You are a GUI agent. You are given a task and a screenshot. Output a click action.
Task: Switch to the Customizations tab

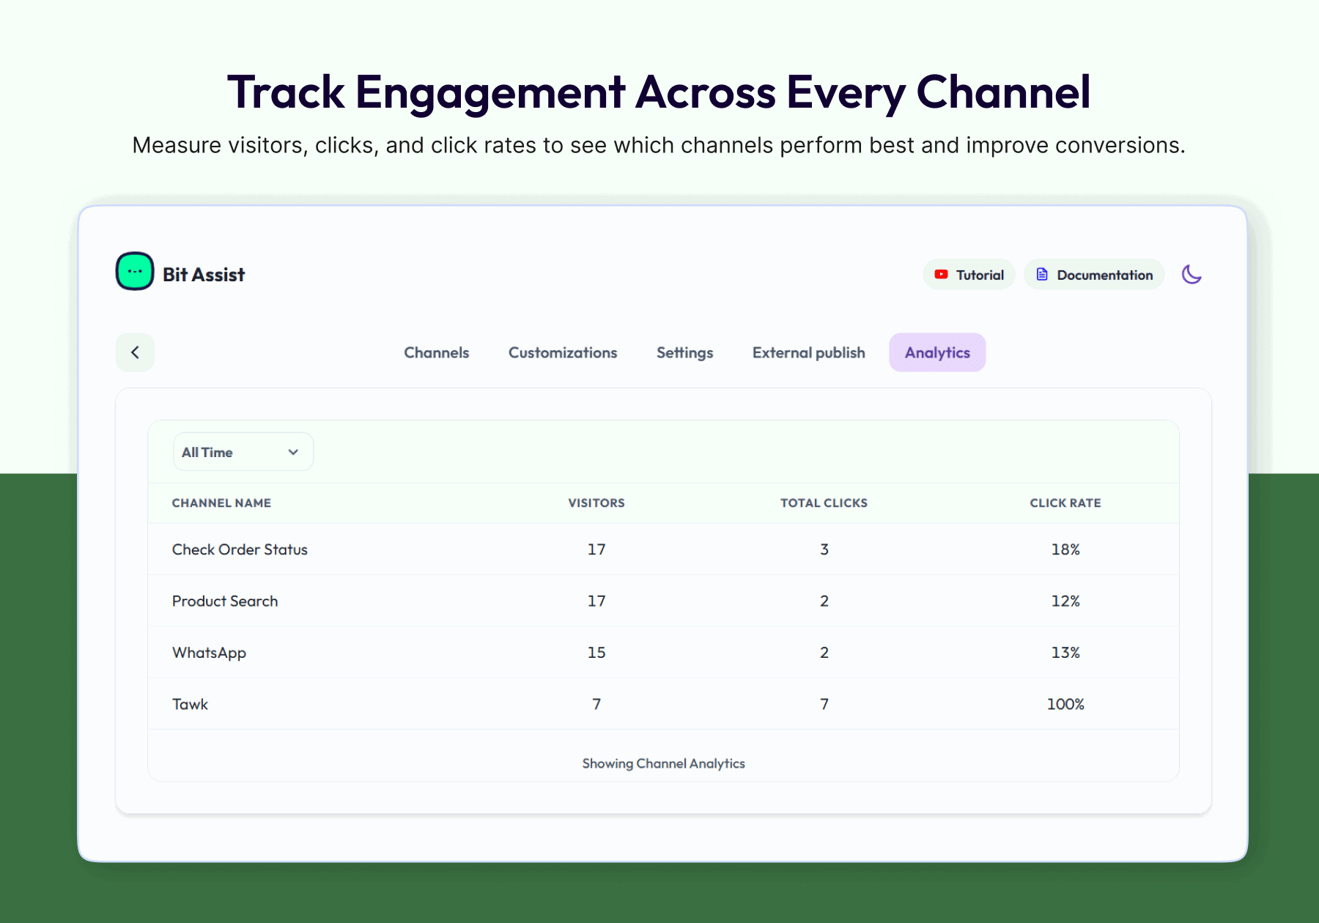(x=563, y=352)
